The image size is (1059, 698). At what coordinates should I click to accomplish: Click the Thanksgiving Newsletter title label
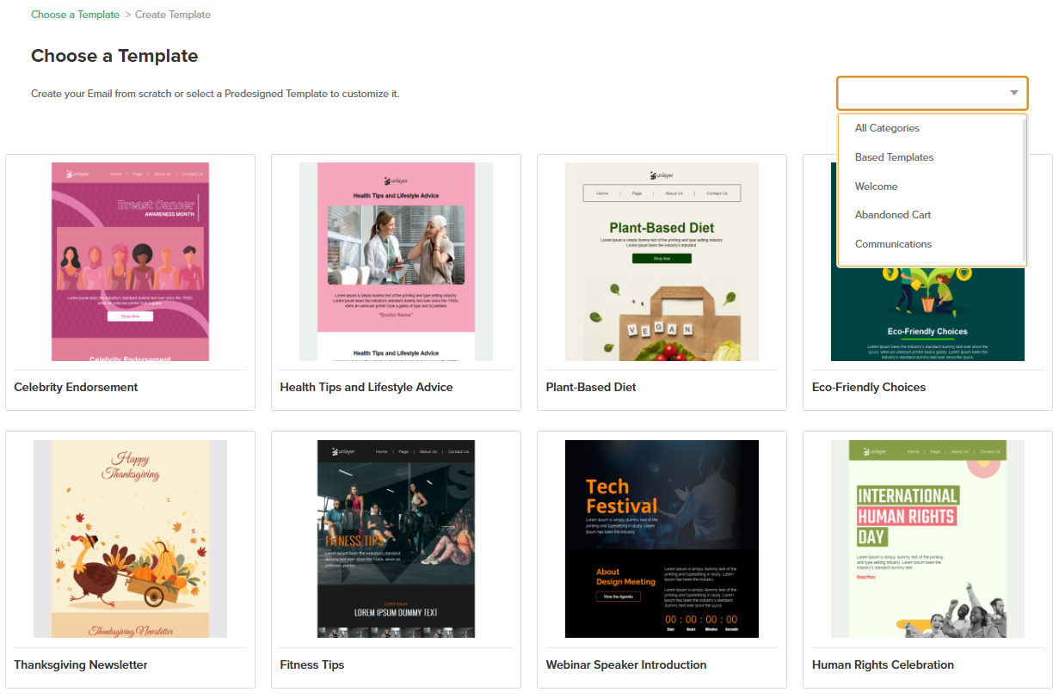tap(81, 665)
